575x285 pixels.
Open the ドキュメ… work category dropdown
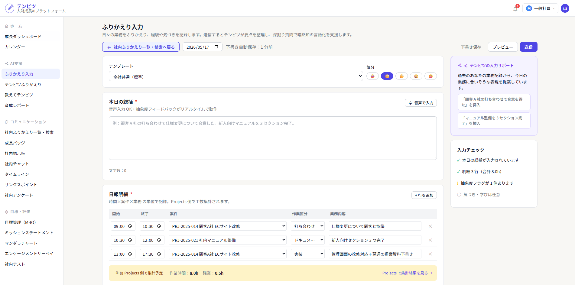[308, 240]
